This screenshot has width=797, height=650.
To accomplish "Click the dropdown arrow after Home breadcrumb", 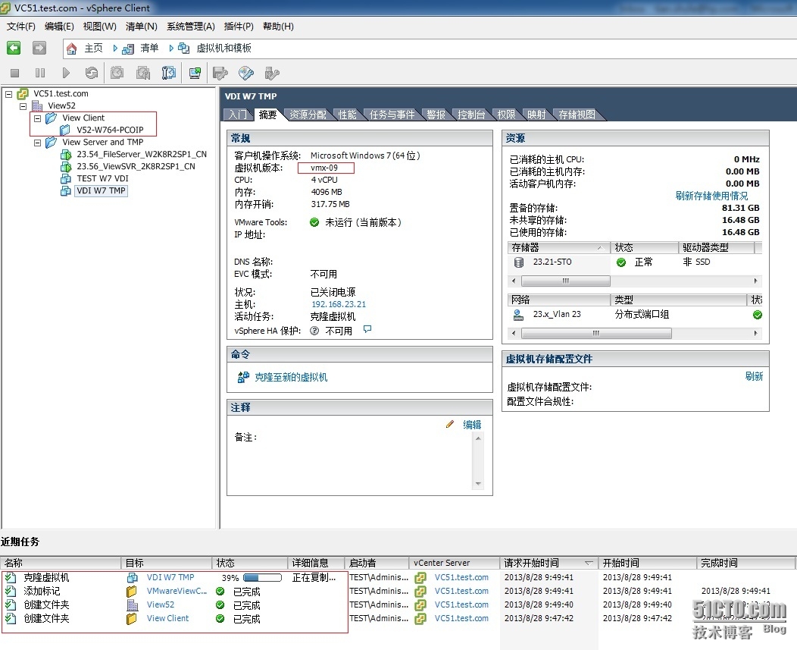I will pos(115,49).
